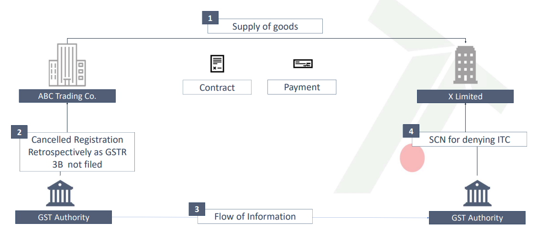Select the Payment label box

302,87
